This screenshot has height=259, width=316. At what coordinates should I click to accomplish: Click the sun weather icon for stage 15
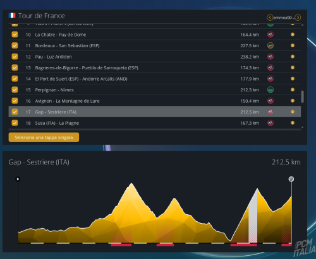click(x=293, y=89)
